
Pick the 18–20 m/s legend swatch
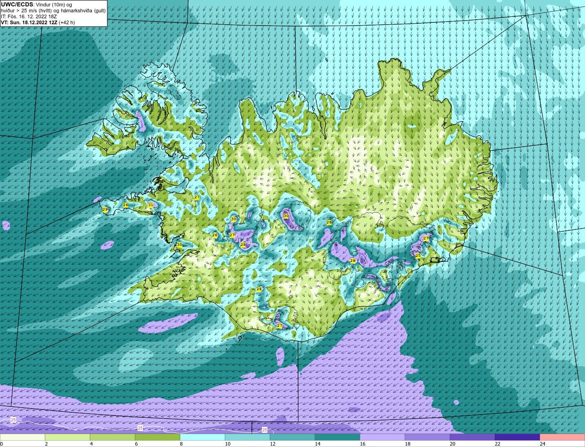(x=427, y=437)
